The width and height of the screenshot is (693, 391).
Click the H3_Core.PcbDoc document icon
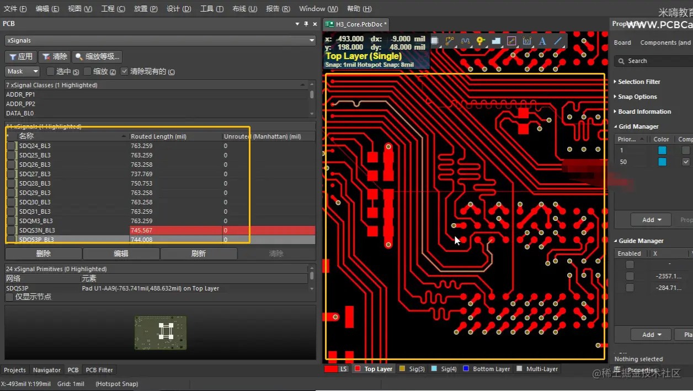point(329,24)
